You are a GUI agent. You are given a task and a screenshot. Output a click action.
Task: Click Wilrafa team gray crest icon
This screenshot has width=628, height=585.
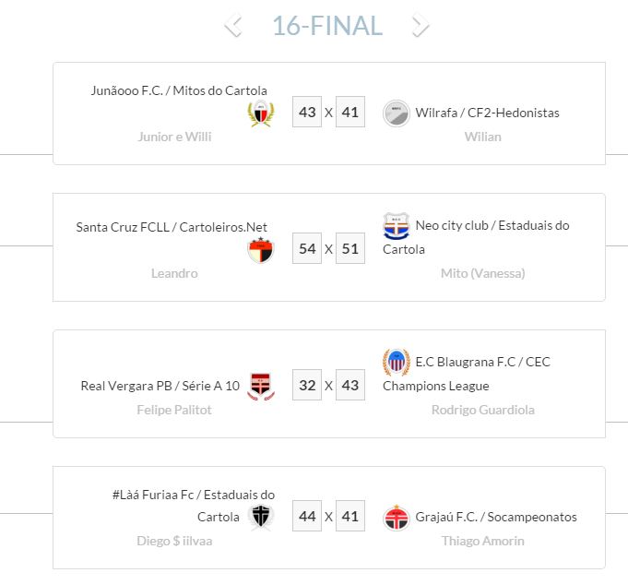point(397,113)
